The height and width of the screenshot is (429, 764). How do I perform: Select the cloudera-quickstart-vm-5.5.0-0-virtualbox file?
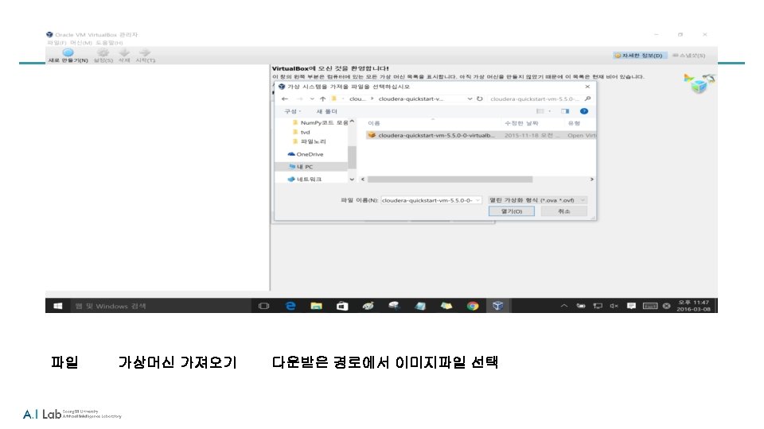tap(480, 135)
